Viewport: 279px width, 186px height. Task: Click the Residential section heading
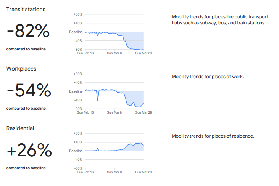coord(20,128)
